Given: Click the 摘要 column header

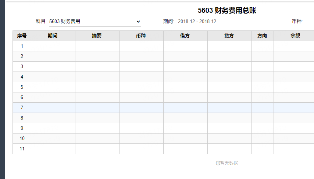Looking at the screenshot, I should pyautogui.click(x=97, y=36).
